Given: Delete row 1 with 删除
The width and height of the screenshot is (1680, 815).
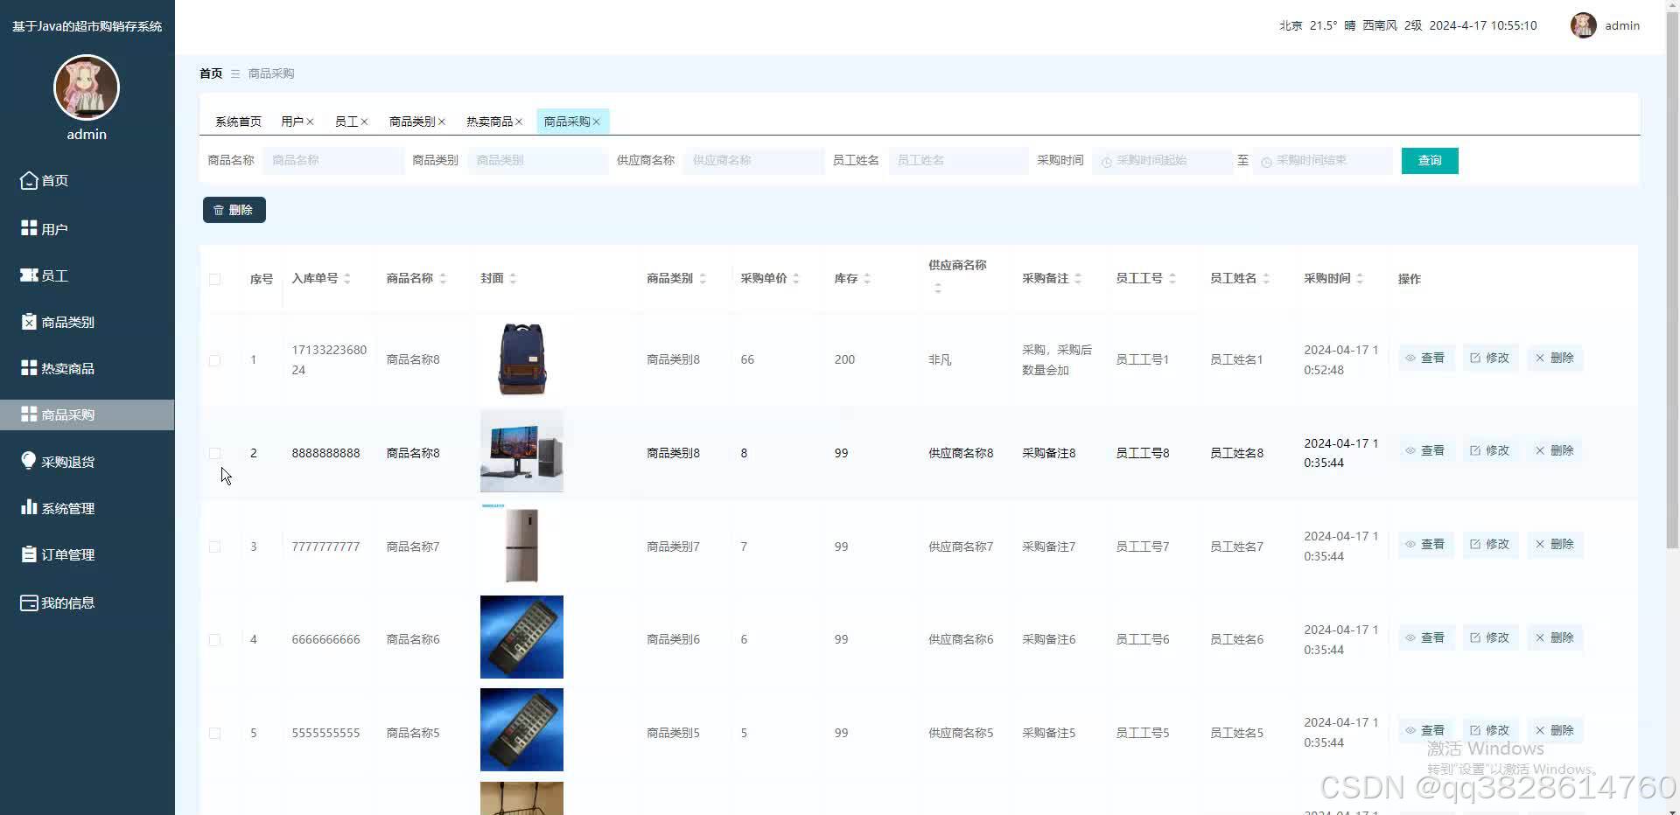Looking at the screenshot, I should point(1555,358).
